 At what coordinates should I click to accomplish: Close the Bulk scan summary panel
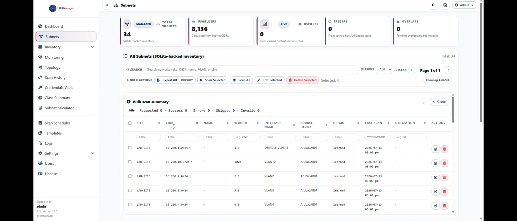point(439,102)
